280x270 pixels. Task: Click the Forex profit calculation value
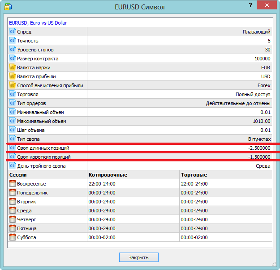(264, 85)
